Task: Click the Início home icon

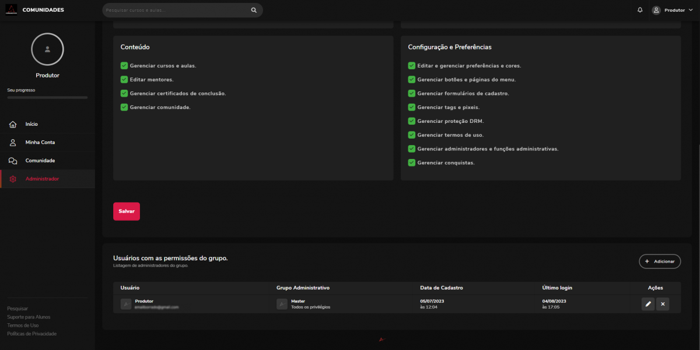Action: click(x=13, y=125)
